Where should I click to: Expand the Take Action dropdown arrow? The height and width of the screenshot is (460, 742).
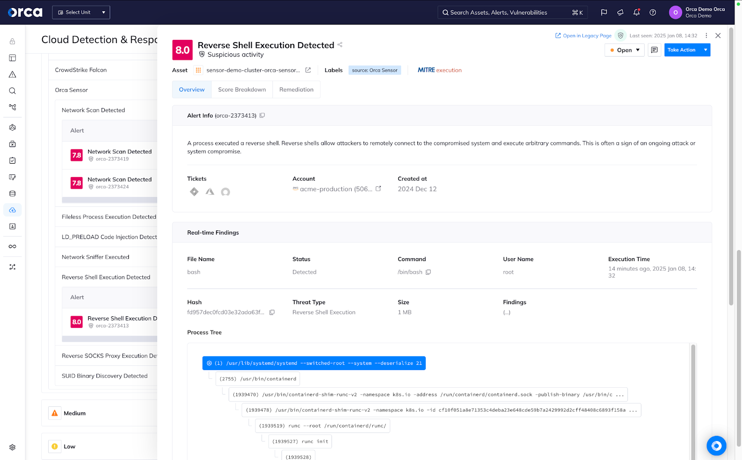tap(705, 50)
